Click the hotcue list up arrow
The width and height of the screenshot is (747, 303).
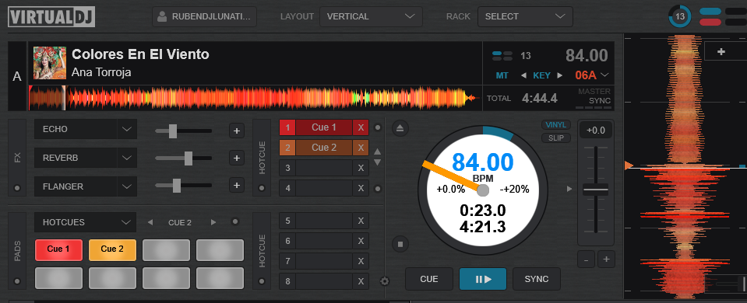377,152
